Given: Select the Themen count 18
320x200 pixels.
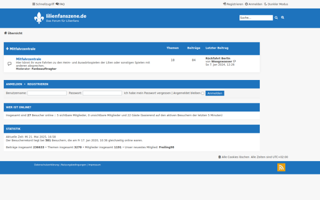Looking at the screenshot, I should pos(173,60).
